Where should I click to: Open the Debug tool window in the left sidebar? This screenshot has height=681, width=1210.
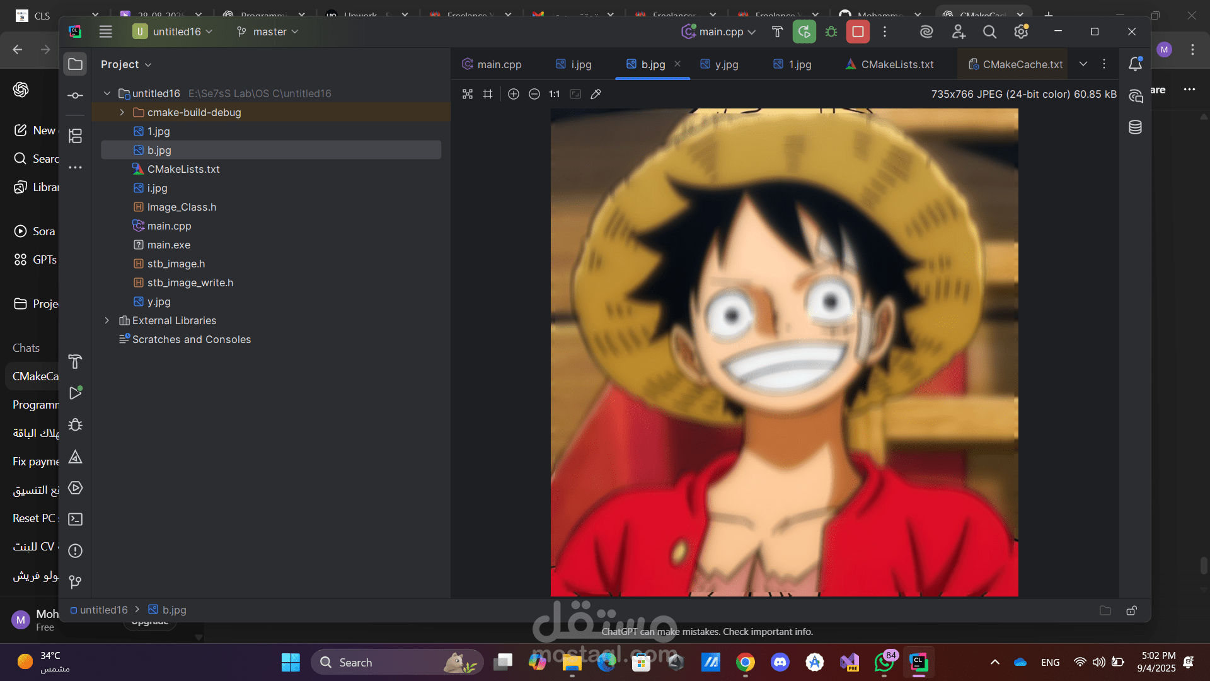click(x=75, y=424)
